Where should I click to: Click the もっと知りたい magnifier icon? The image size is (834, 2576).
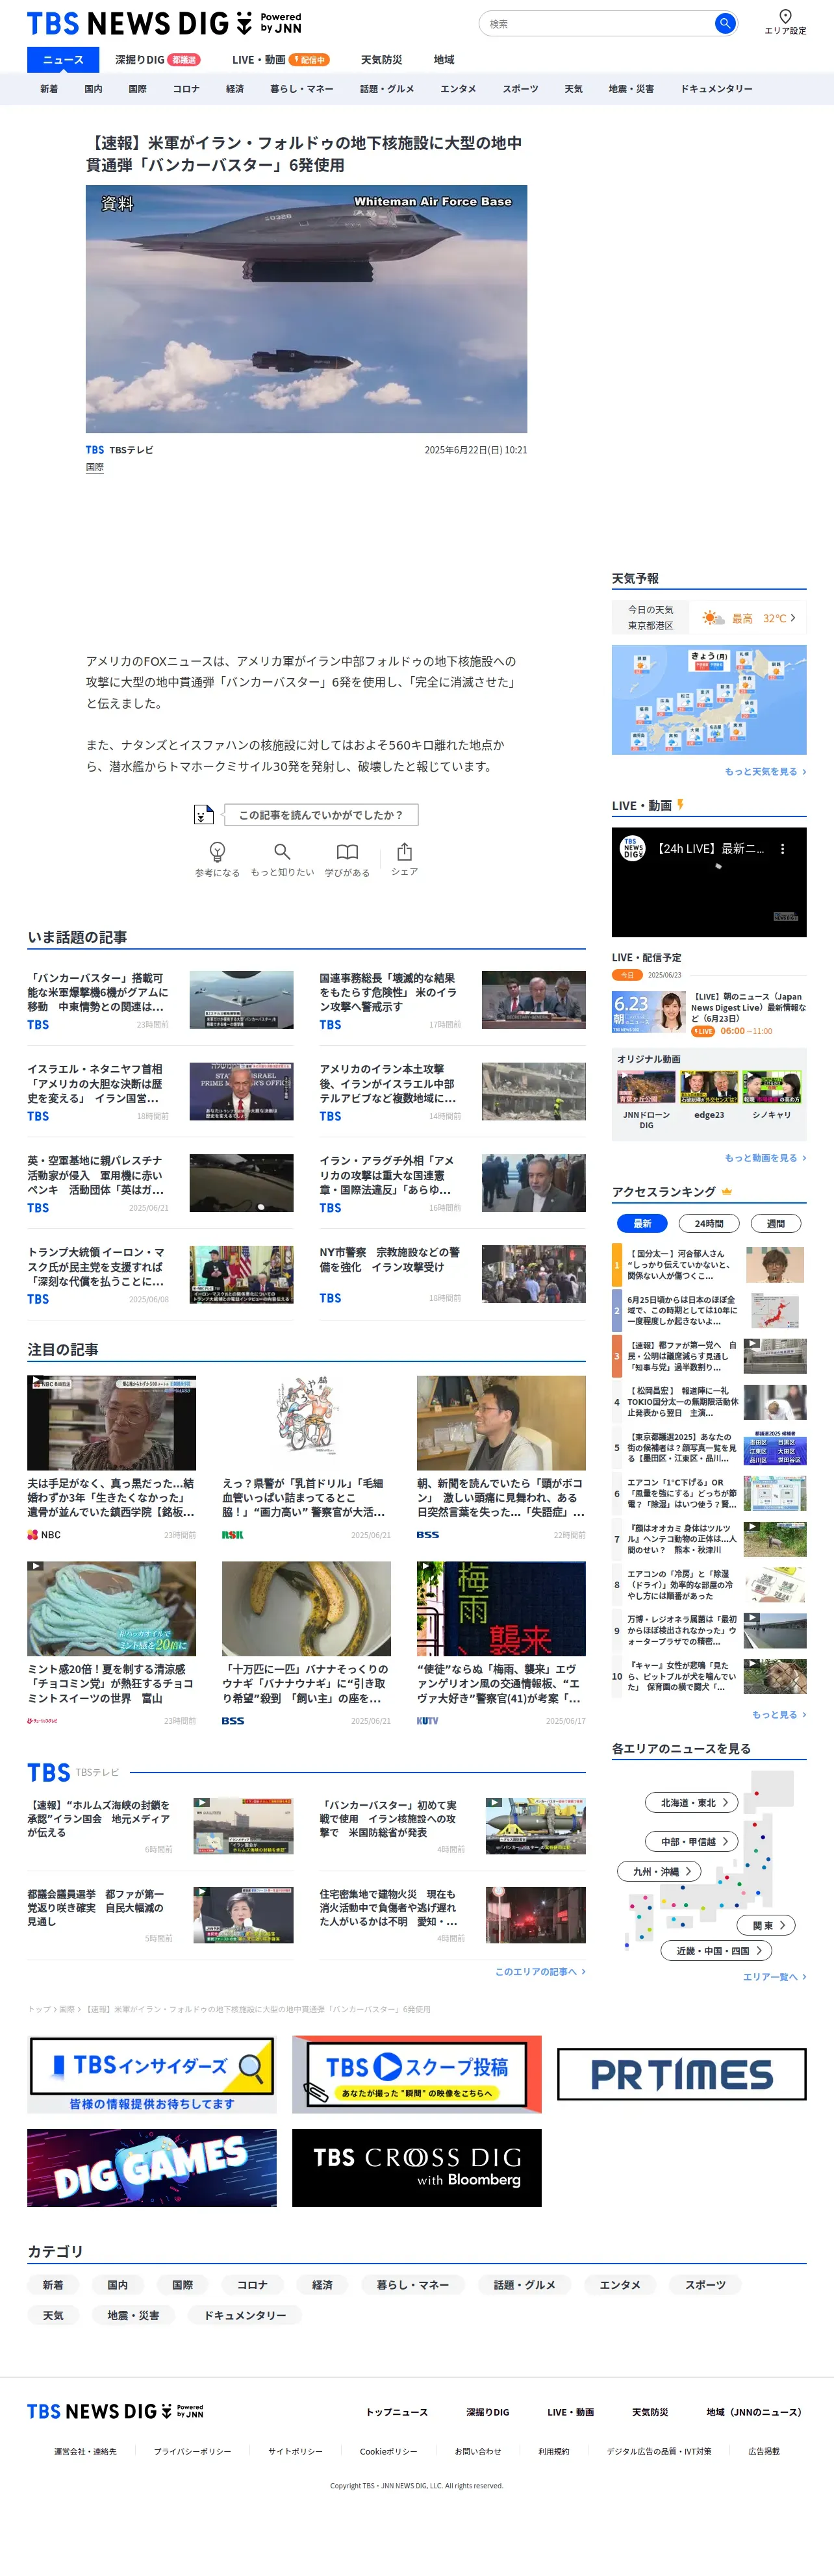282,851
